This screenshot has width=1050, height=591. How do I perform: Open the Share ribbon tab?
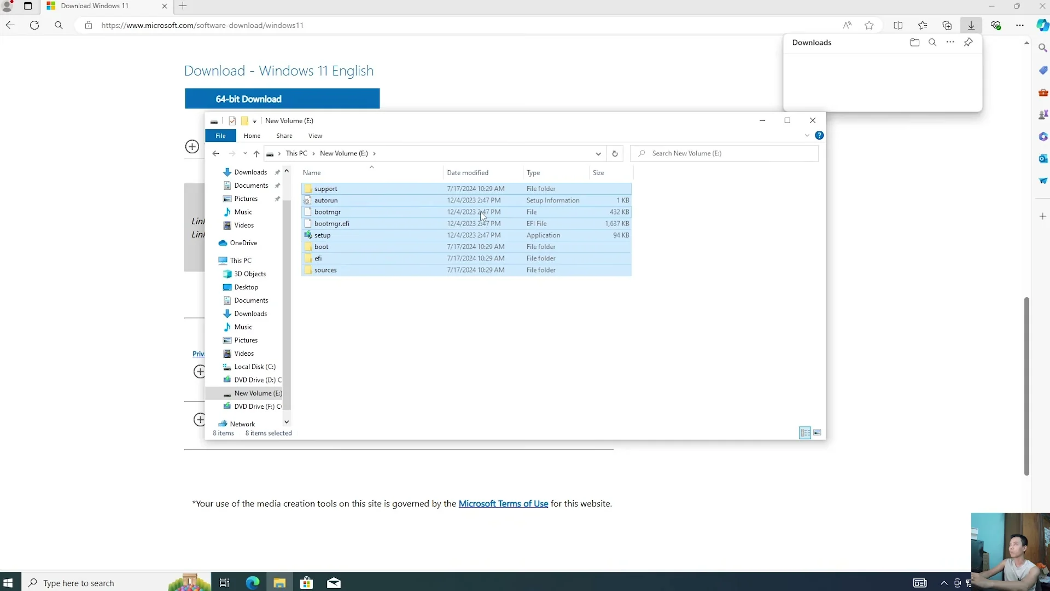[284, 136]
